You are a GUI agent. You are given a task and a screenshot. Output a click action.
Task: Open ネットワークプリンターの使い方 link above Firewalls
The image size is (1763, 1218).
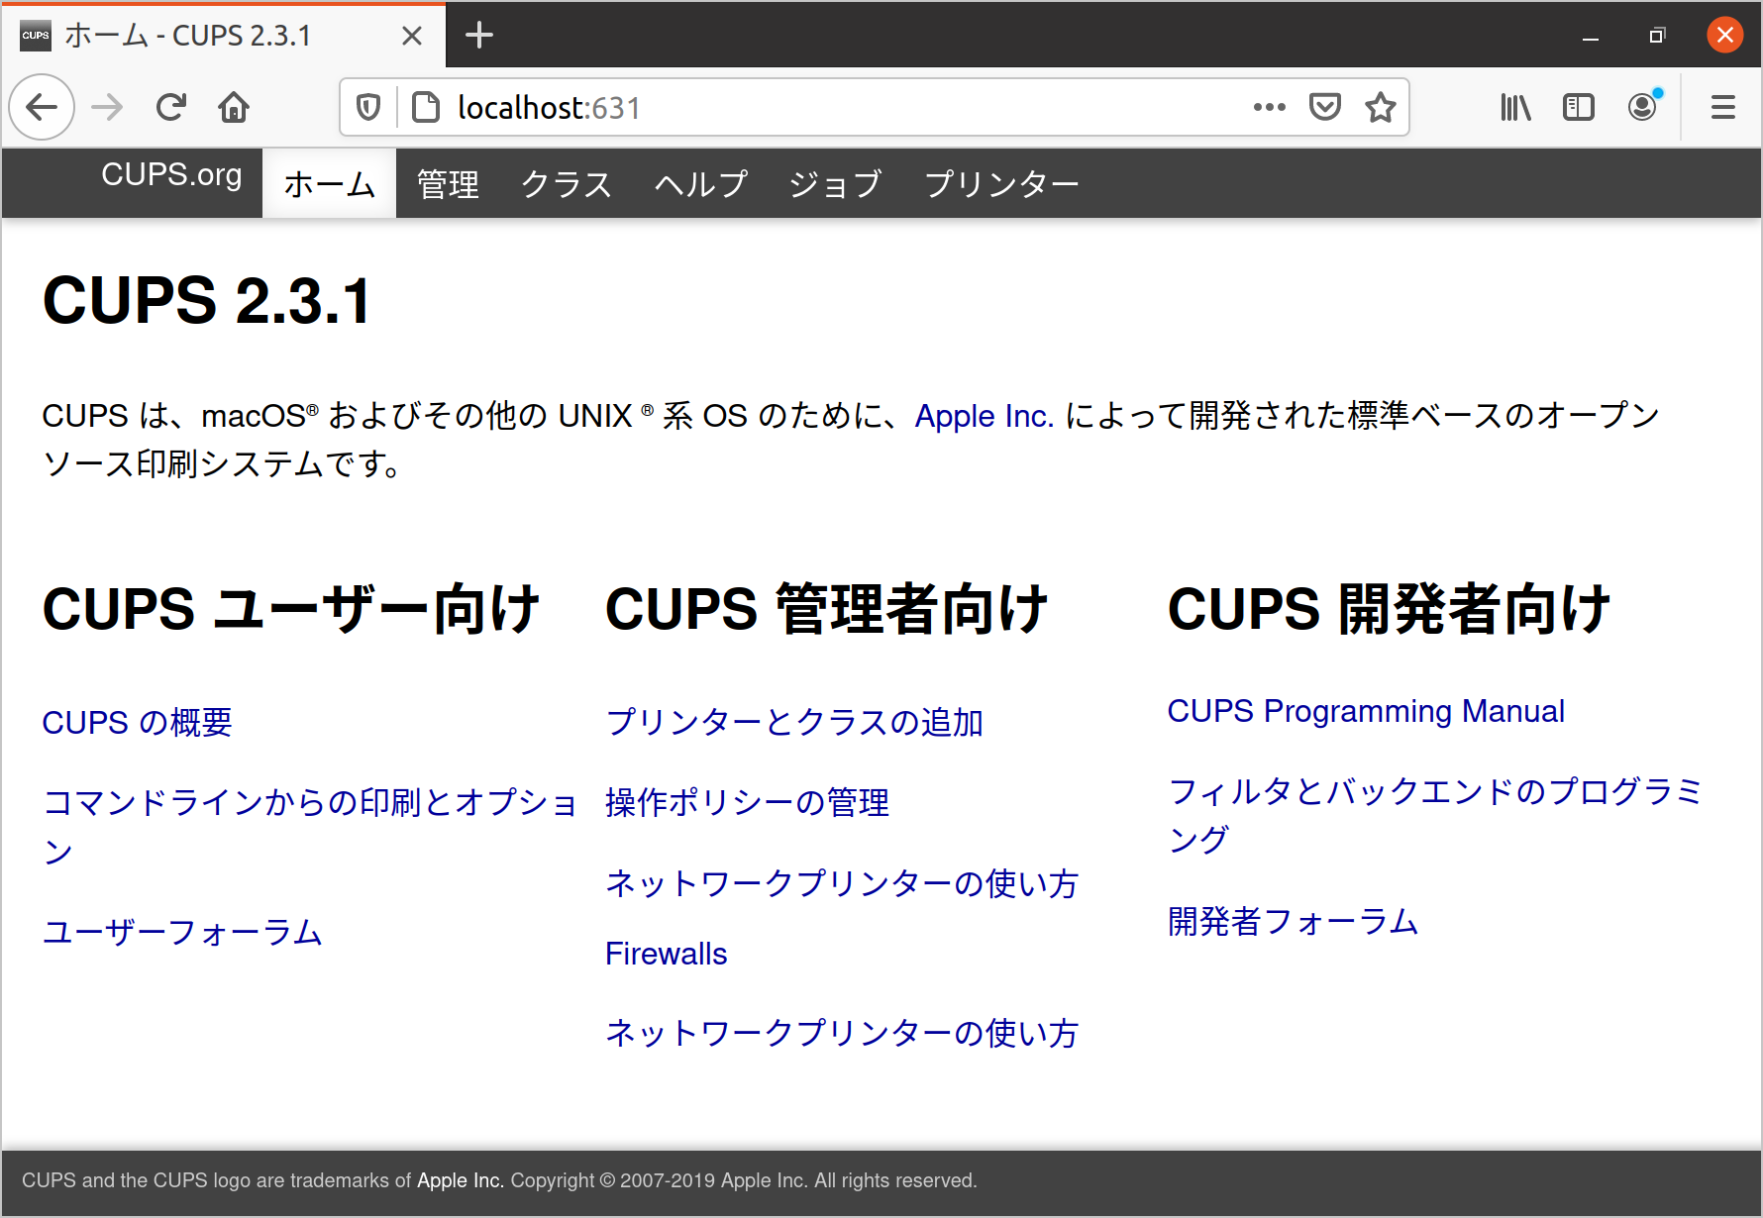coord(842,883)
